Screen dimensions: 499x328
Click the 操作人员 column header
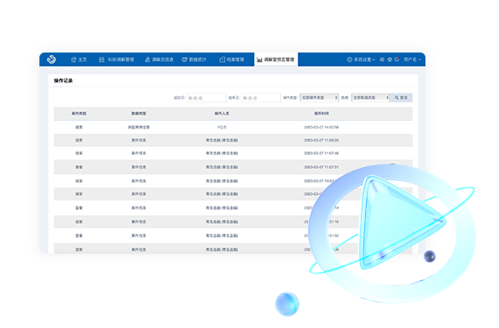click(x=221, y=114)
